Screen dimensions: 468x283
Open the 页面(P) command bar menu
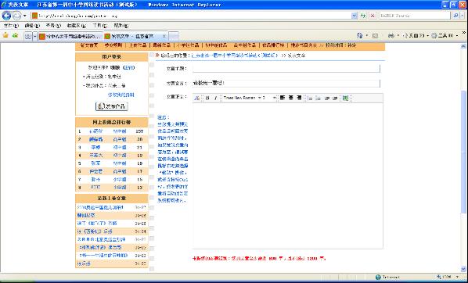pos(416,36)
